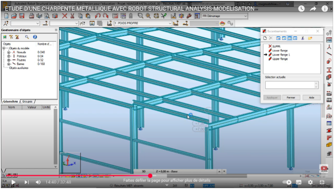
Task: Click the node selection icon with question mark
Action: [x=6, y=23]
